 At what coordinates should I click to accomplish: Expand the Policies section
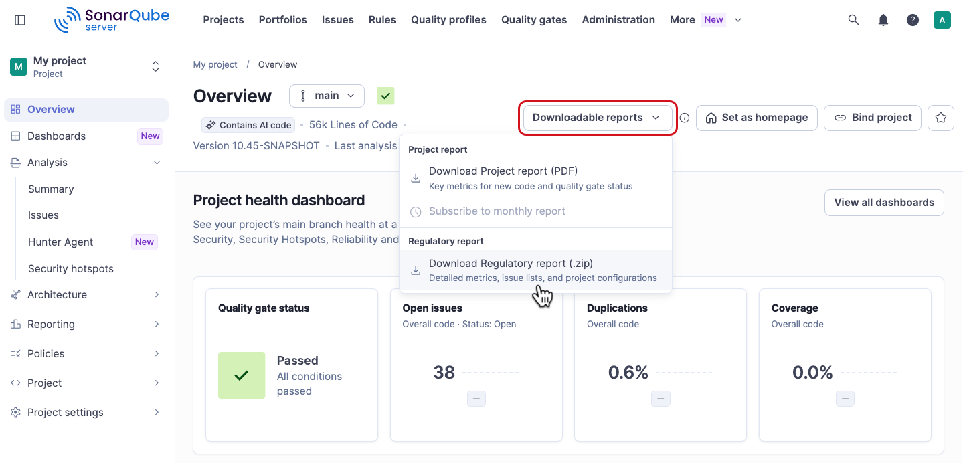coord(157,354)
